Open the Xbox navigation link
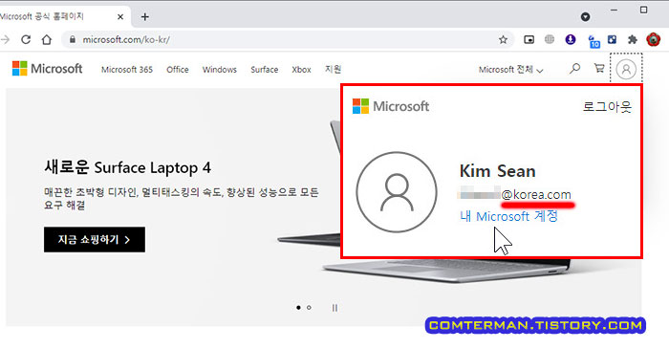The width and height of the screenshot is (669, 349). (301, 70)
